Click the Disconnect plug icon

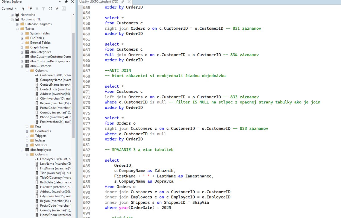(x=30, y=9)
